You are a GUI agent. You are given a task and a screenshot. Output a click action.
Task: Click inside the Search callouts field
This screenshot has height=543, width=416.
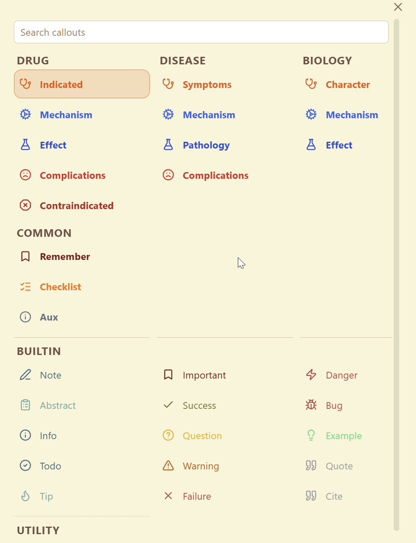coord(201,32)
